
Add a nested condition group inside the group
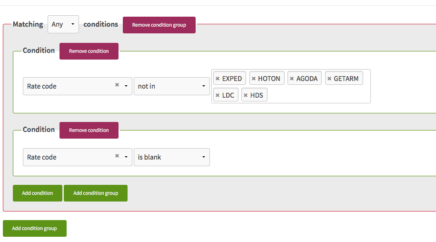(96, 193)
